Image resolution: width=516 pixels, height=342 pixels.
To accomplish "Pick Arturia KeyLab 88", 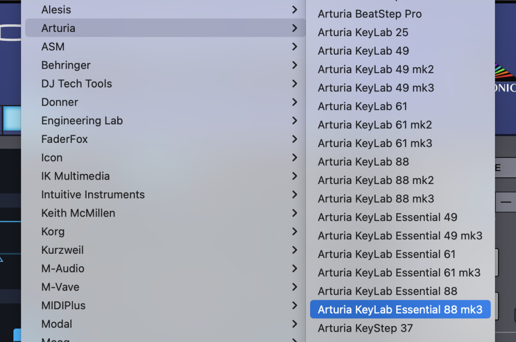I will [363, 162].
